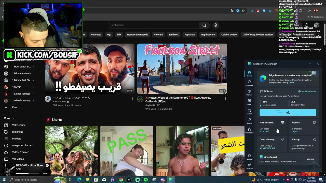Open Spotify from the taskbar
Image resolution: width=326 pixels, height=183 pixels.
coord(146,180)
